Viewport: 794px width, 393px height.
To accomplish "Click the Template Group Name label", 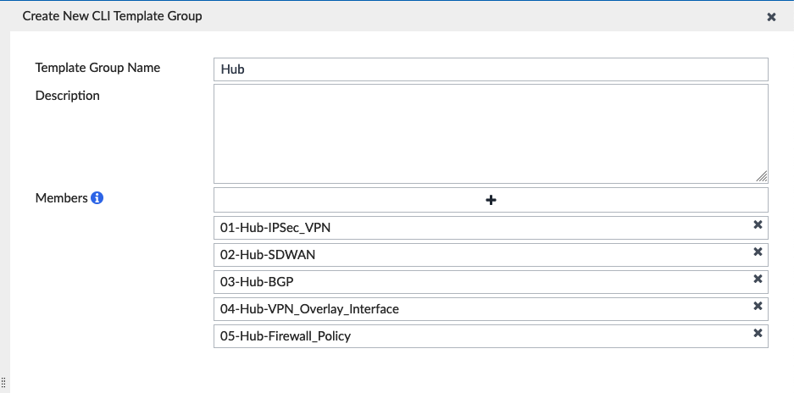I will coord(97,68).
